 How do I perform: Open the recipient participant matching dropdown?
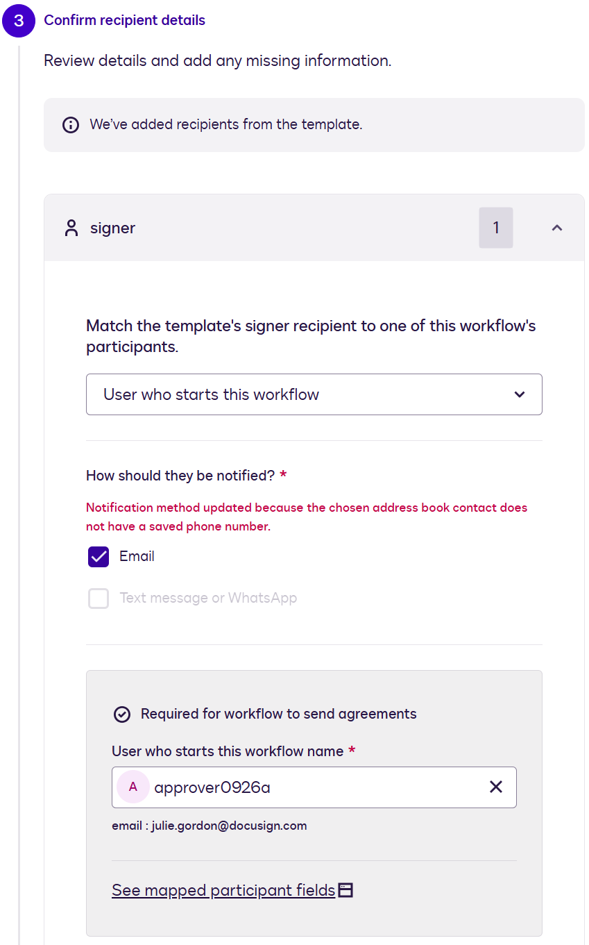(x=314, y=394)
